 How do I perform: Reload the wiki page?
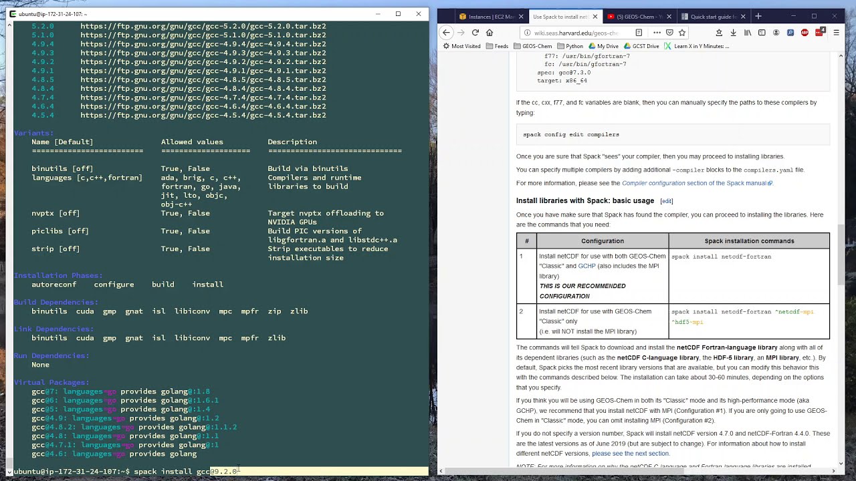click(475, 32)
